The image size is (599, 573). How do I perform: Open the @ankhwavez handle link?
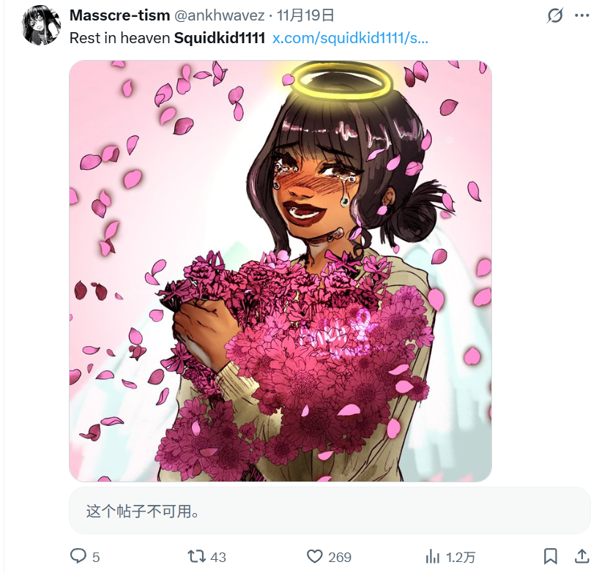coord(219,15)
